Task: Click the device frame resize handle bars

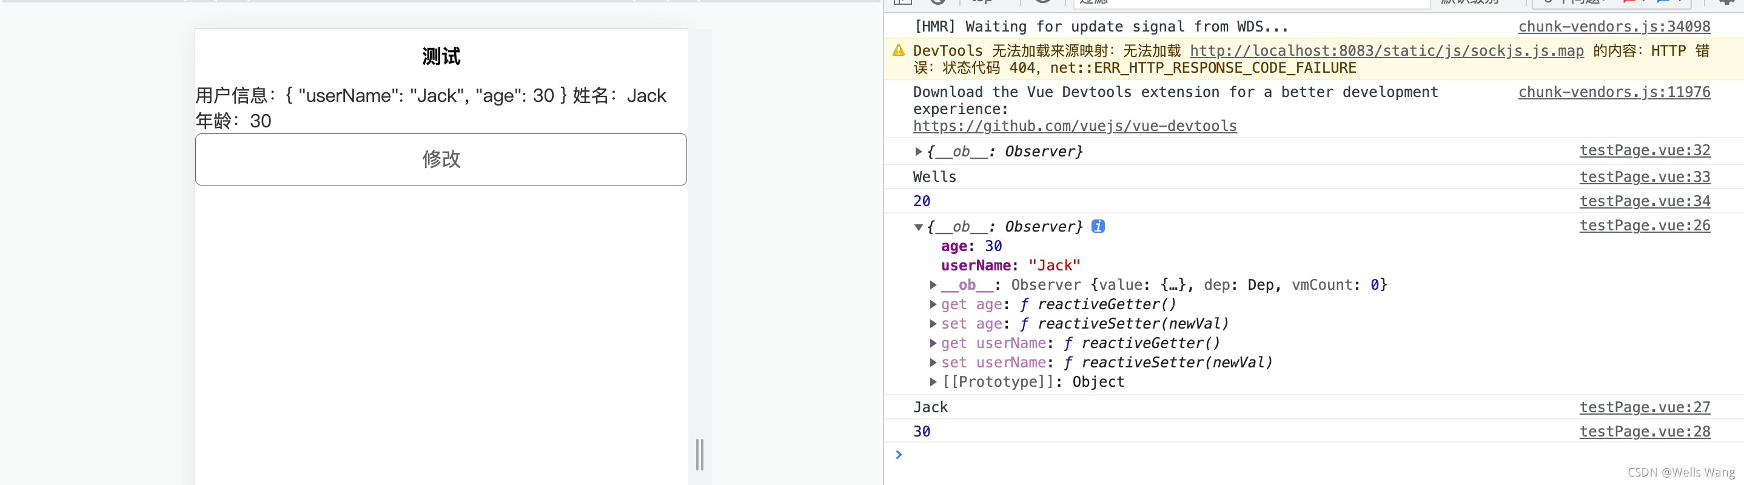Action: (700, 454)
